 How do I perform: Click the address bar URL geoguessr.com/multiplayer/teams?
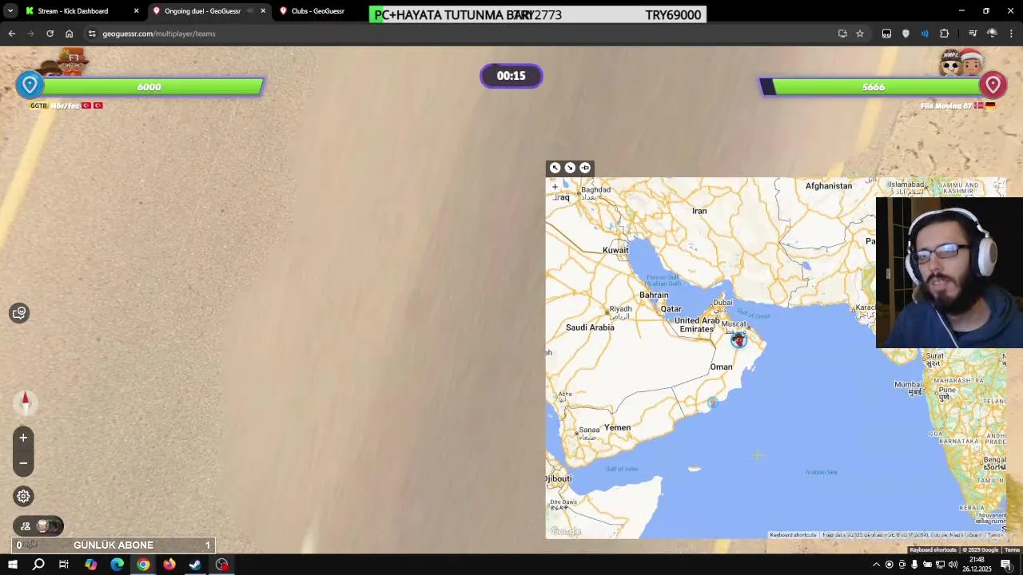[159, 34]
